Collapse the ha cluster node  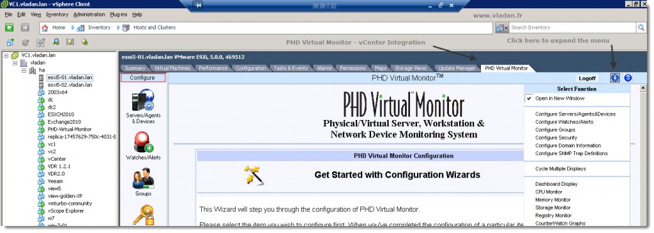[x=24, y=70]
